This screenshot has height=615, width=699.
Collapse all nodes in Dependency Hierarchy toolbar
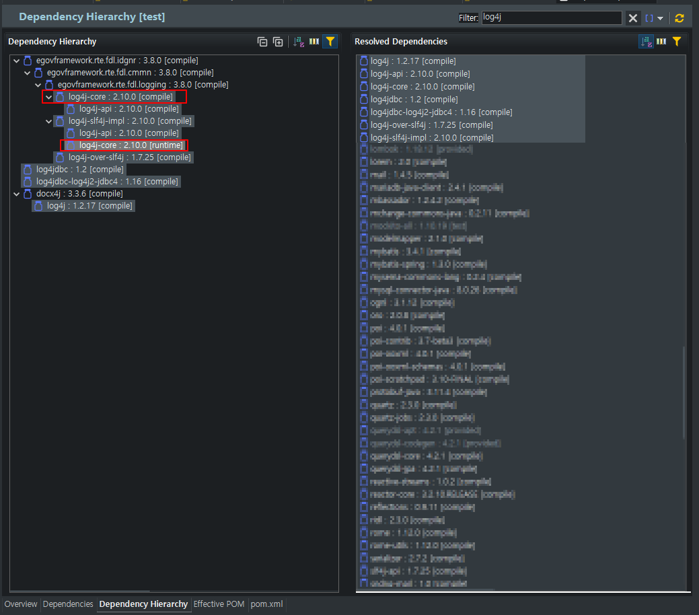point(262,42)
